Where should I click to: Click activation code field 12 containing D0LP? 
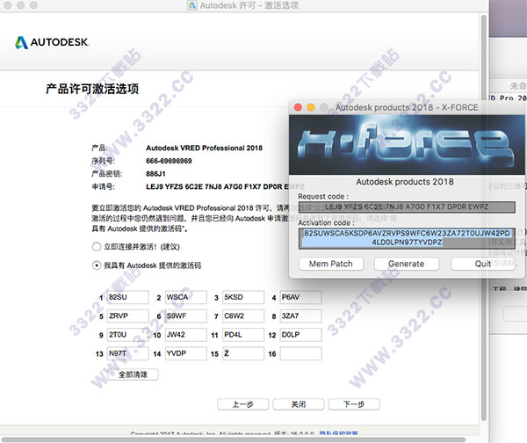click(300, 335)
